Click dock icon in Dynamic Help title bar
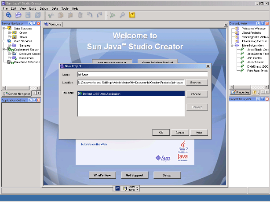Viewport: 270px width, 202px height. point(263,23)
